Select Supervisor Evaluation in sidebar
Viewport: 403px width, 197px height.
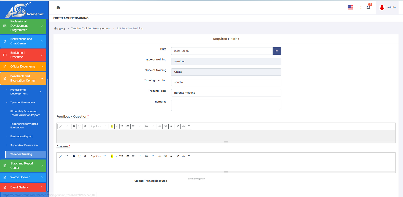24,145
